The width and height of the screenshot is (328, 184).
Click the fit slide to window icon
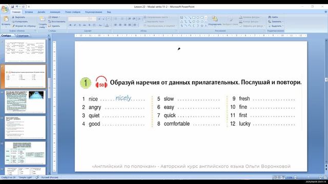pyautogui.click(x=325, y=177)
